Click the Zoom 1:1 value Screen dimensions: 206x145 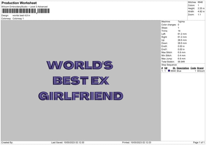click(199, 15)
